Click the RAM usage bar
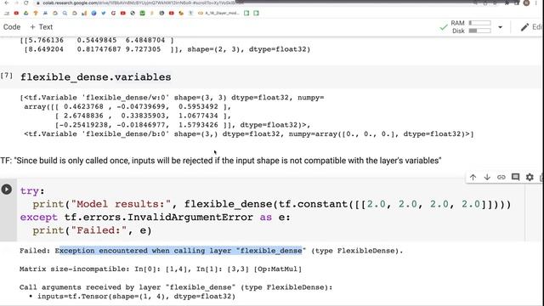 pos(479,23)
